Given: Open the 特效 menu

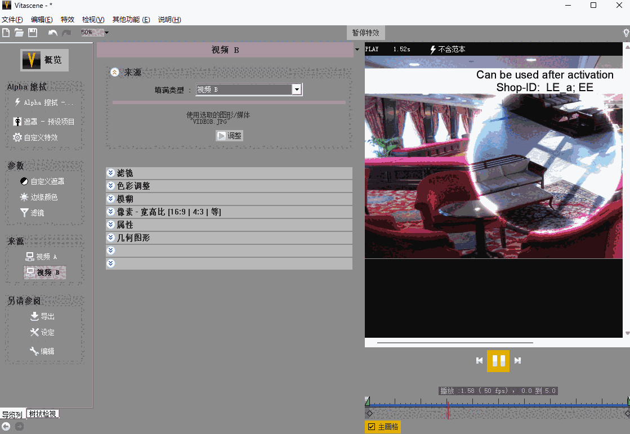Looking at the screenshot, I should (67, 20).
